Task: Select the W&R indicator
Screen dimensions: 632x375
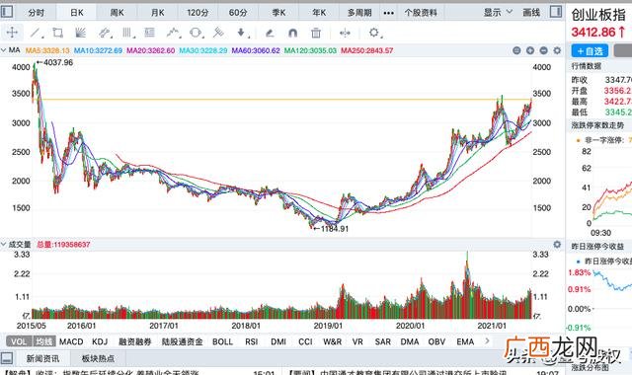Action: coord(332,341)
